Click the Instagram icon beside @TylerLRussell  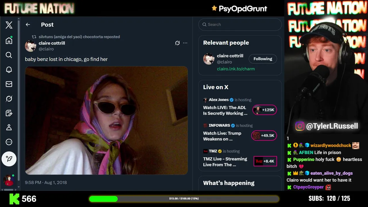pyautogui.click(x=300, y=126)
